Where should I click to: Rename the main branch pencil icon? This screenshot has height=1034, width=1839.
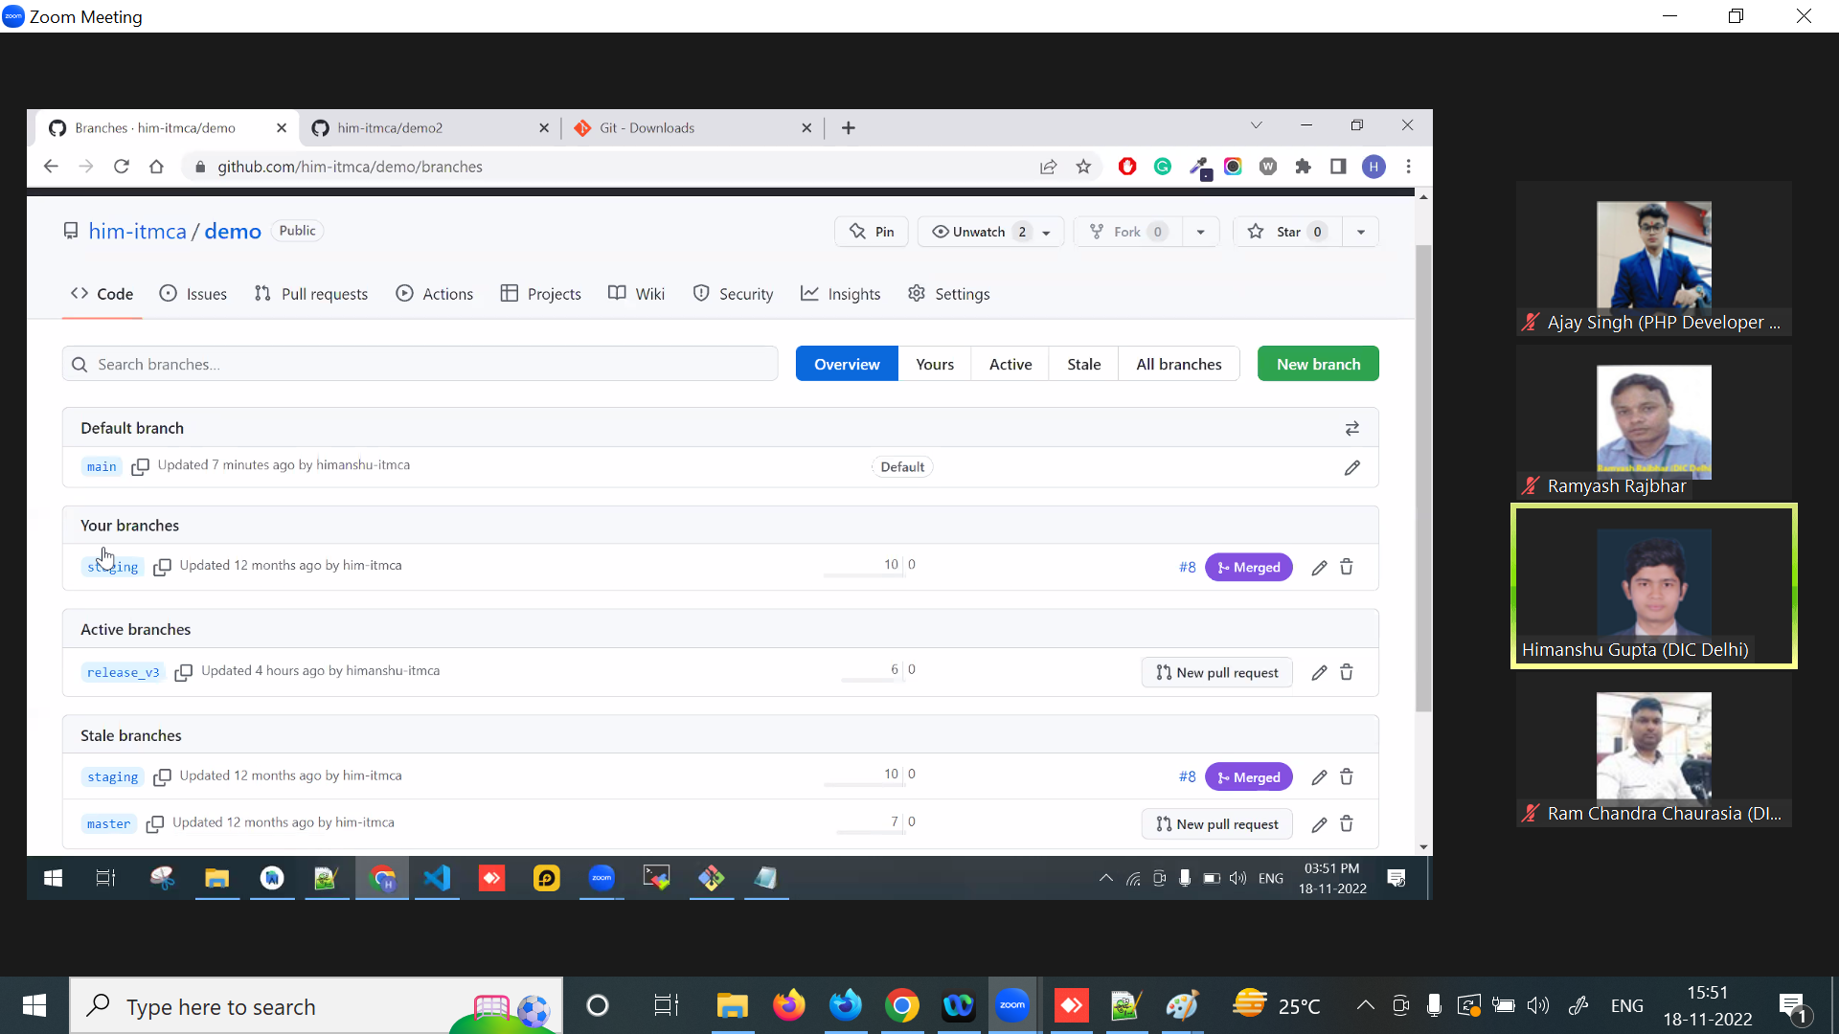click(x=1351, y=468)
